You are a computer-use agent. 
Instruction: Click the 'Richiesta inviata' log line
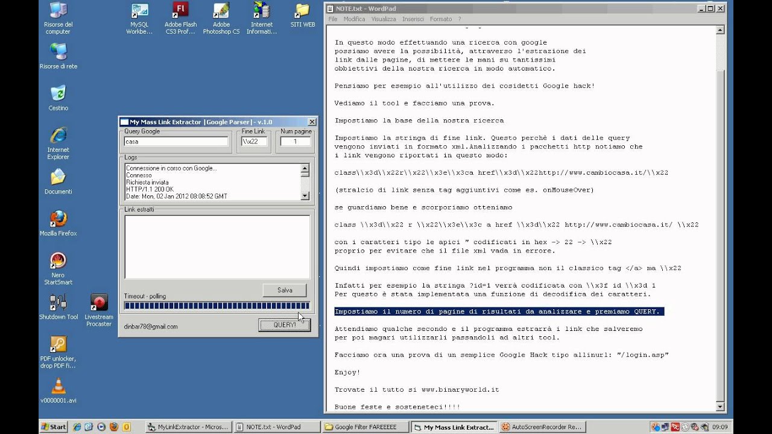point(147,182)
